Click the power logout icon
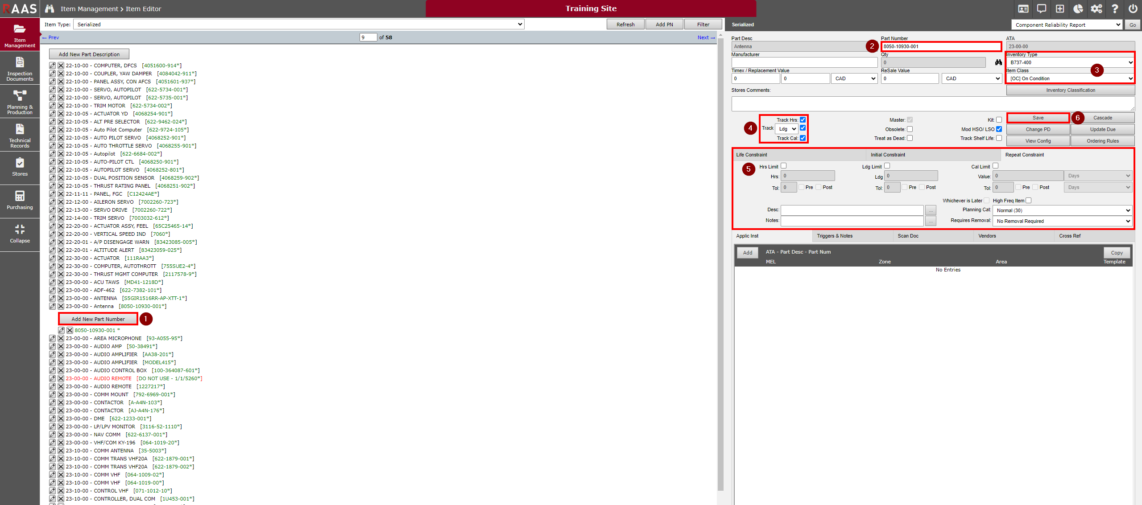This screenshot has height=505, width=1142. point(1132,8)
